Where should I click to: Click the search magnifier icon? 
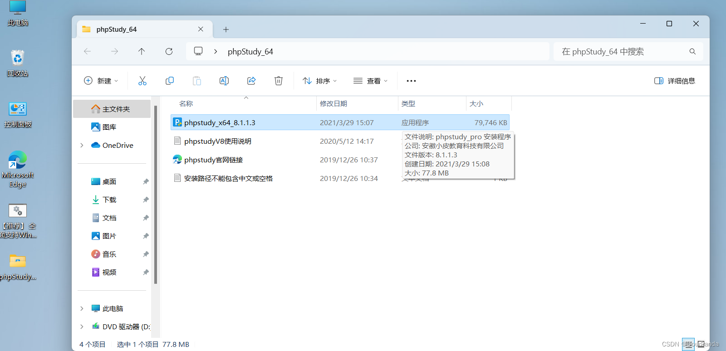(x=692, y=52)
